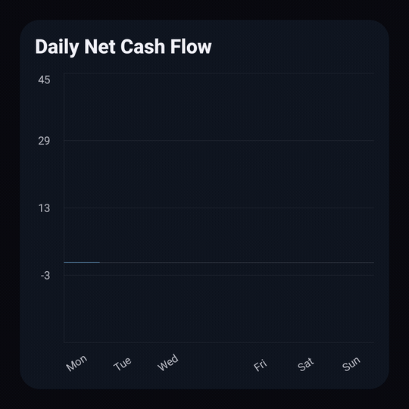Click the Daily Net Cash Flow title
The width and height of the screenshot is (409, 409).
click(x=123, y=47)
